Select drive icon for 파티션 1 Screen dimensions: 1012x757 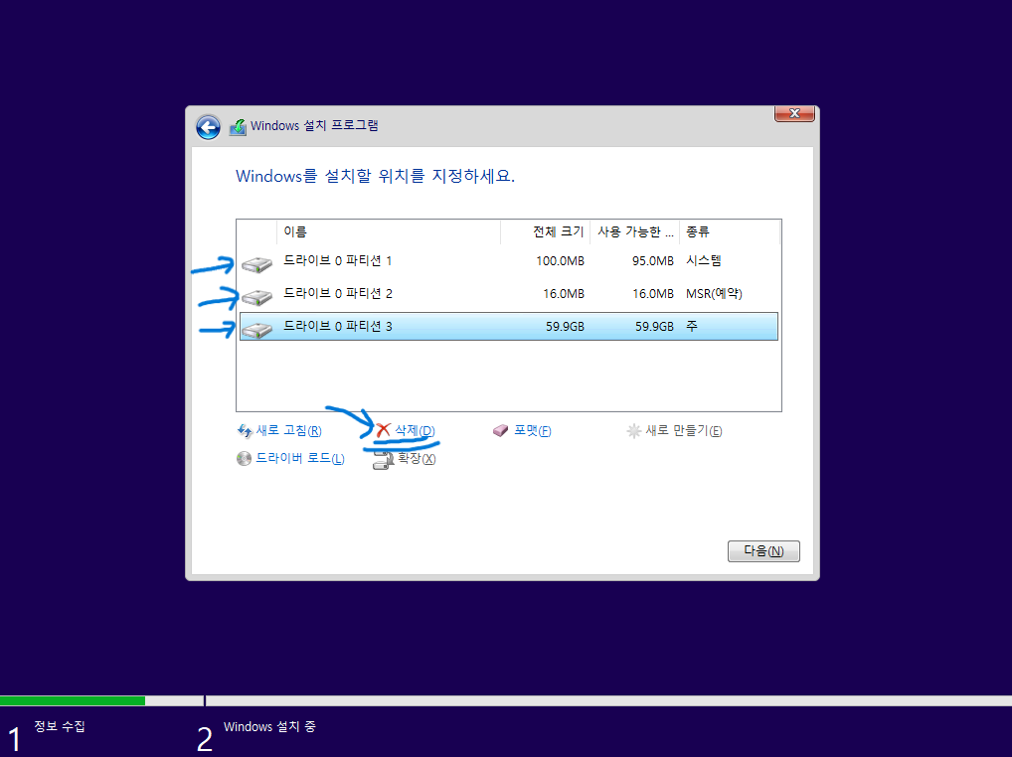click(256, 263)
